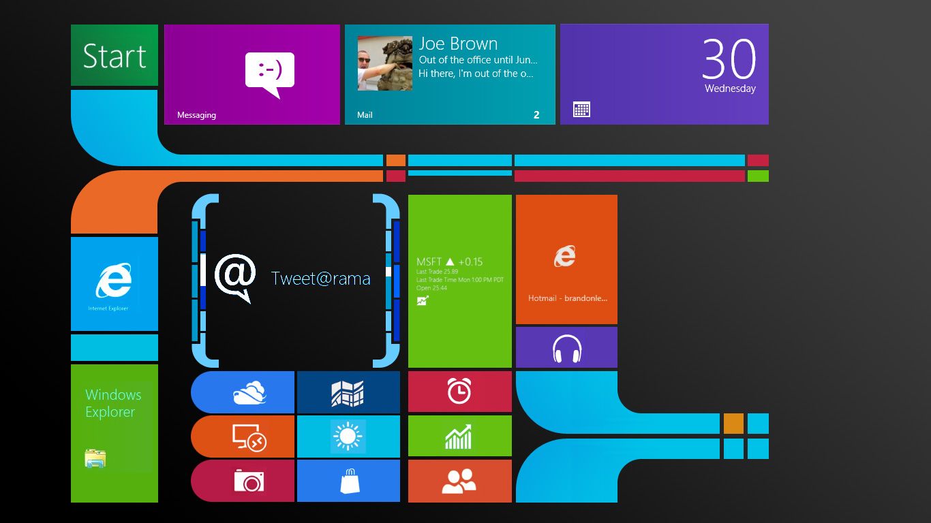
Task: Select the Mail tile showing Joe Brown
Action: (450, 74)
